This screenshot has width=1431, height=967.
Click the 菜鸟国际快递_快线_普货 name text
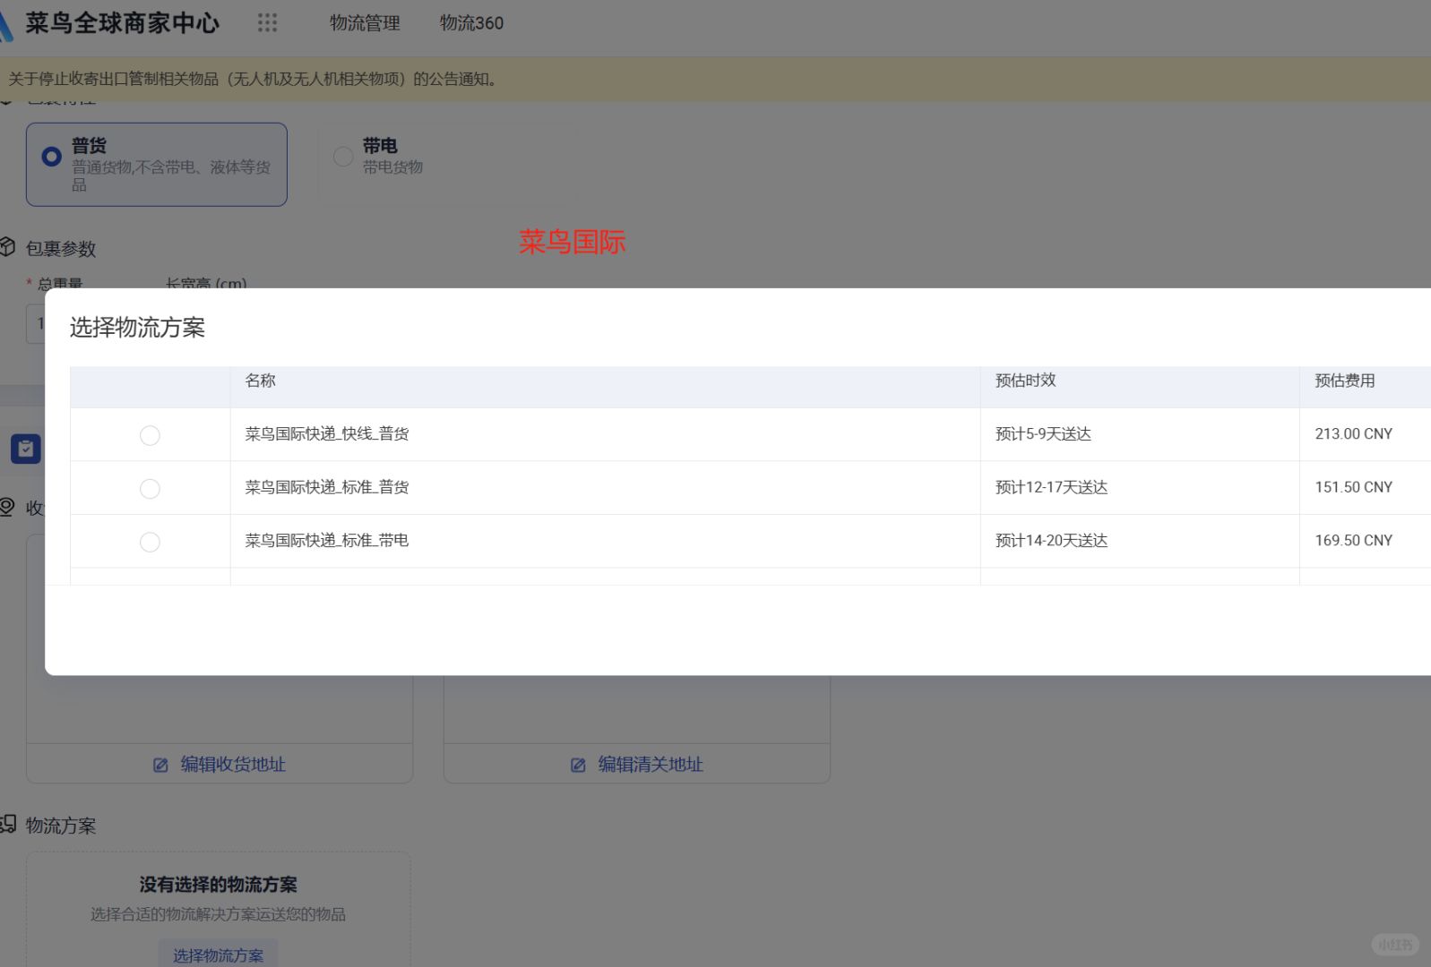[x=327, y=434]
